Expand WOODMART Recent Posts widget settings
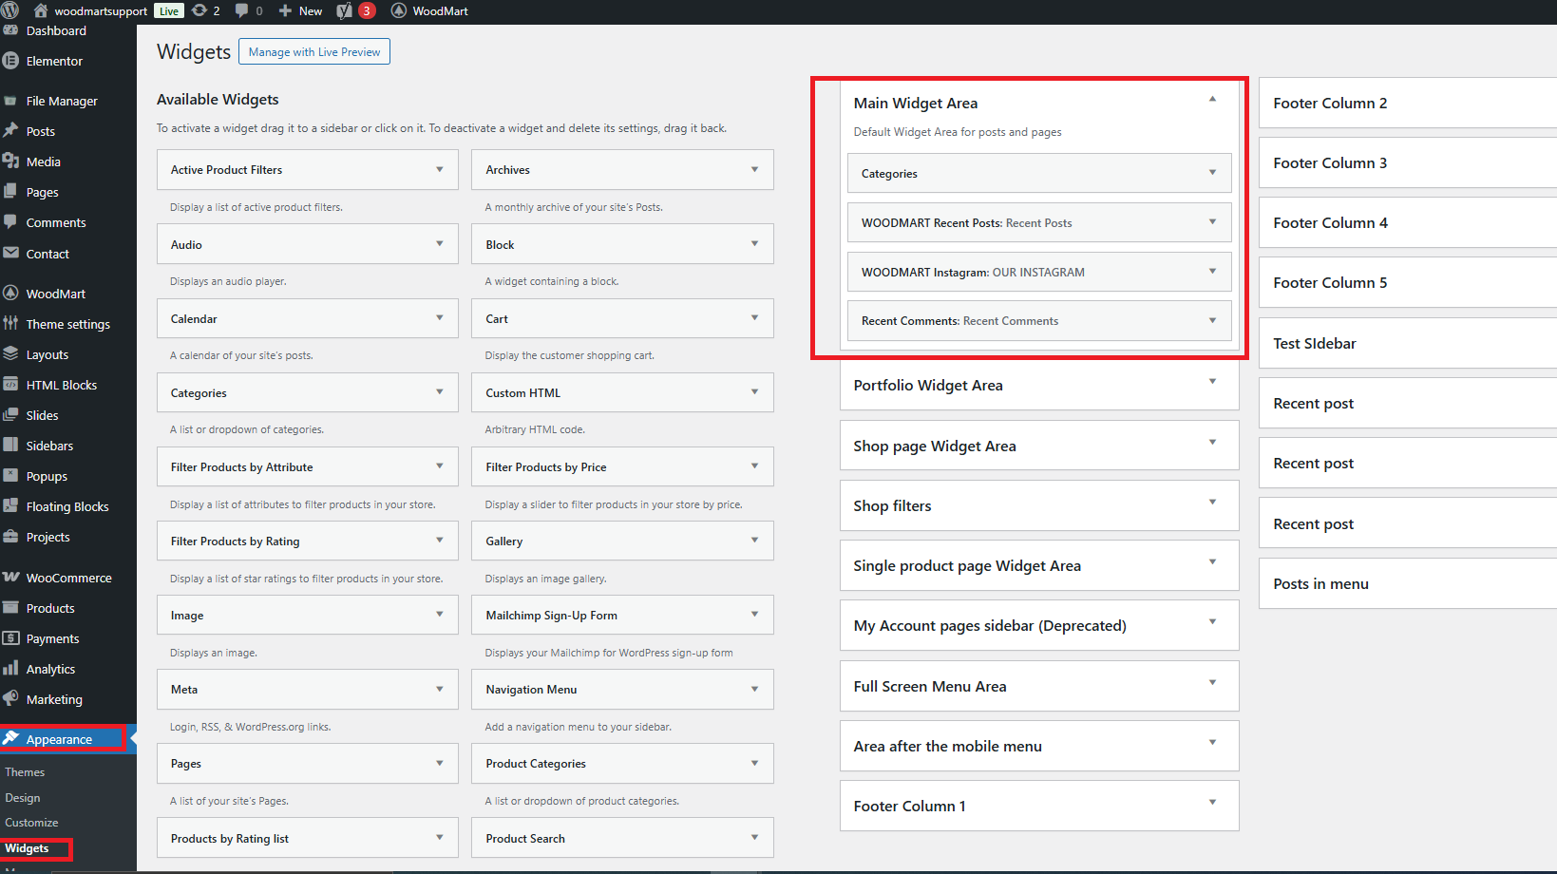Image resolution: width=1557 pixels, height=874 pixels. pyautogui.click(x=1212, y=222)
